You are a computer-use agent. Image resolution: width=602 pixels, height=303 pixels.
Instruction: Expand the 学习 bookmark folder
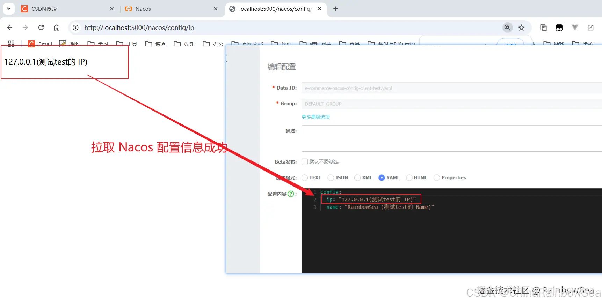pyautogui.click(x=98, y=44)
